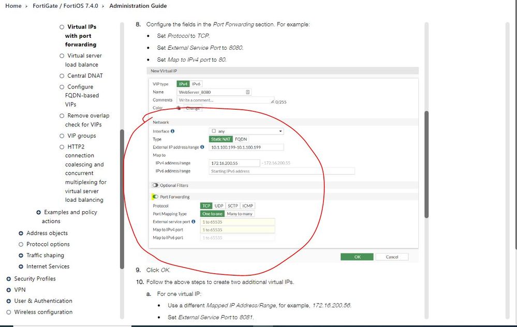Click External service port field

(x=238, y=222)
